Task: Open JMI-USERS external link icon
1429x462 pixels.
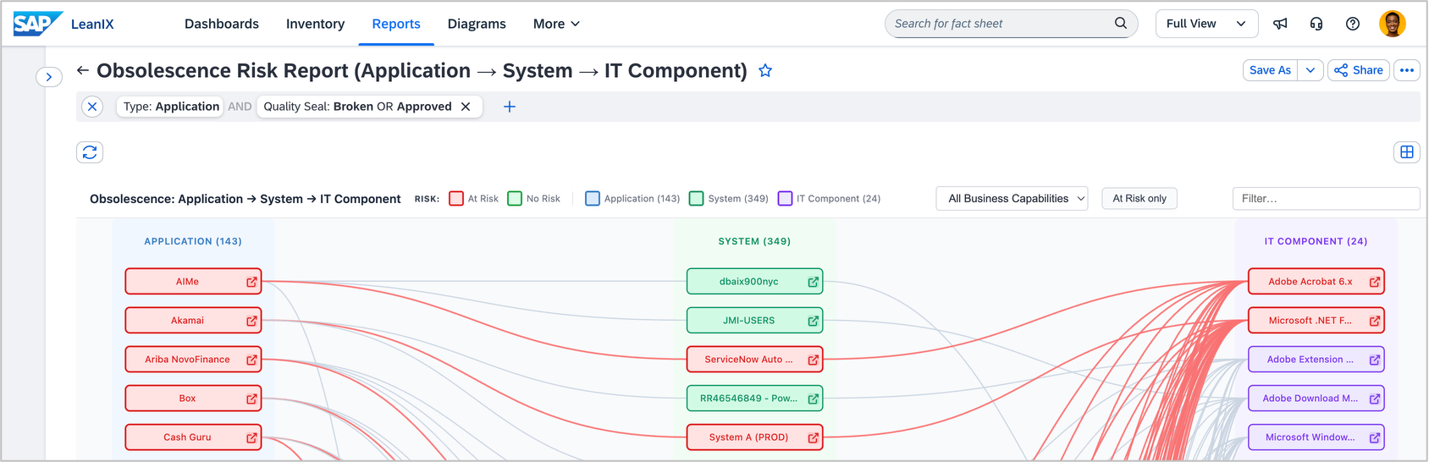Action: [x=814, y=321]
